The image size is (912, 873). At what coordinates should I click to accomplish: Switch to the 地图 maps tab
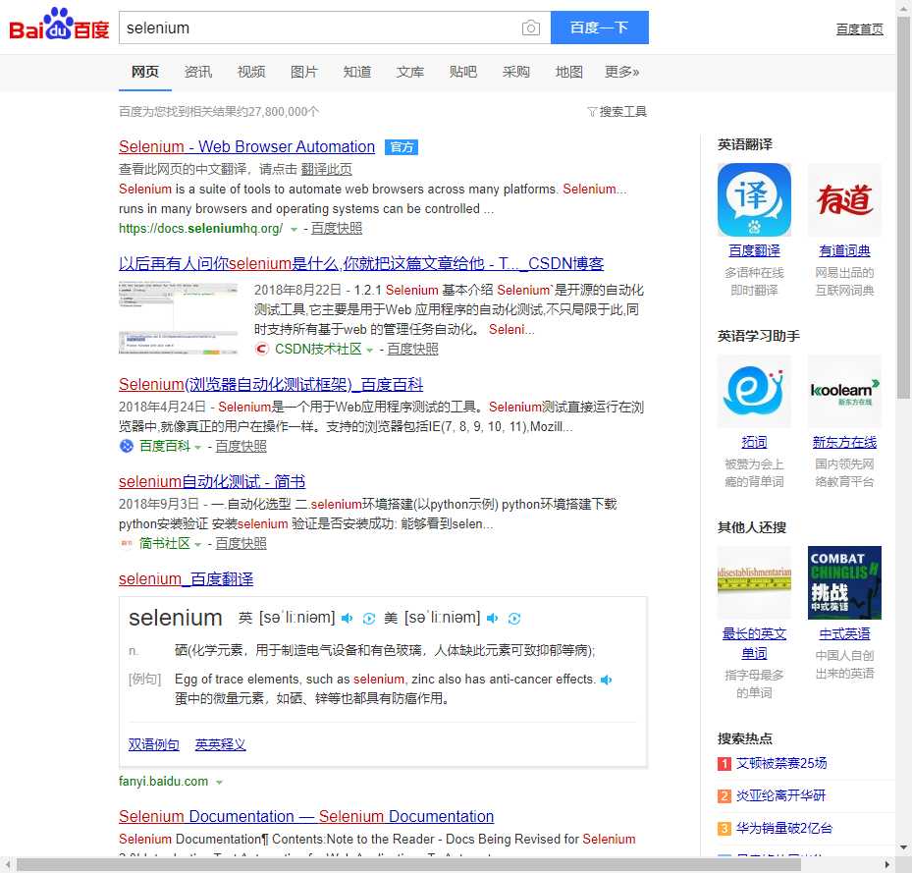click(568, 72)
